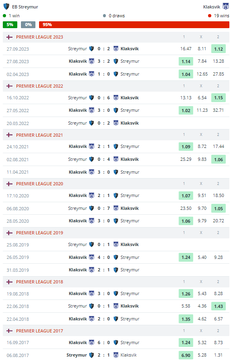Select highlighted 1.12 odds for 27.09.2023 match
The width and height of the screenshot is (231, 361).
(x=218, y=49)
